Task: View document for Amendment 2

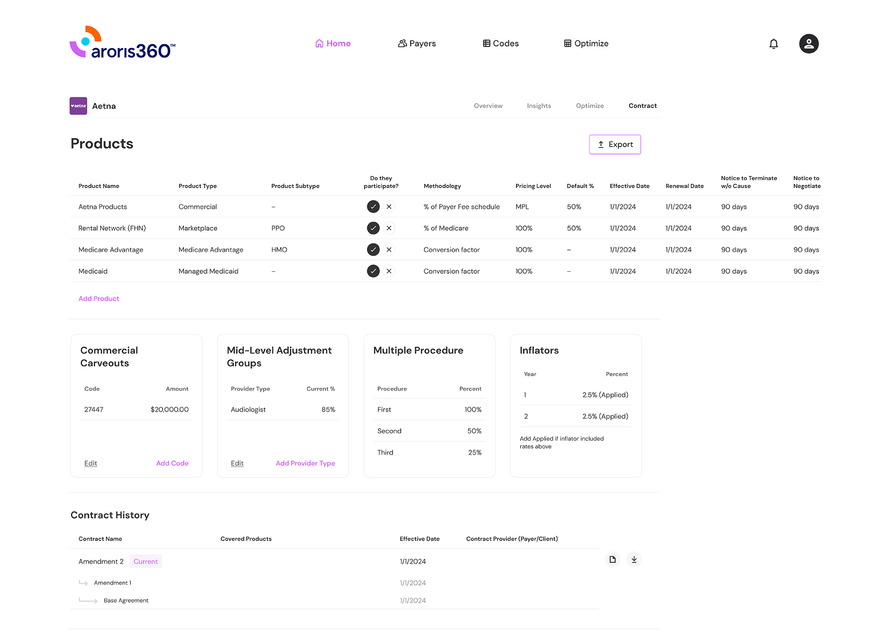Action: click(612, 559)
